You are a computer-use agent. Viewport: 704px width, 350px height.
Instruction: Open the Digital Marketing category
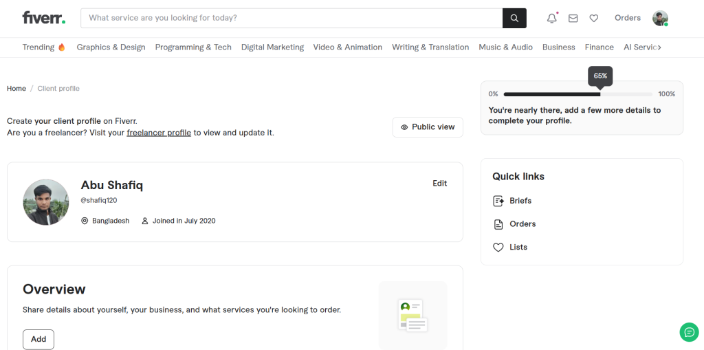(x=272, y=47)
